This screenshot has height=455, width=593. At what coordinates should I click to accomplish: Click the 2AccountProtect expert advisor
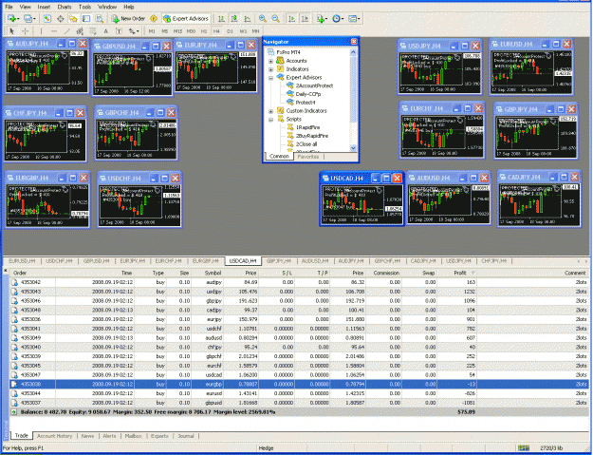pyautogui.click(x=314, y=85)
